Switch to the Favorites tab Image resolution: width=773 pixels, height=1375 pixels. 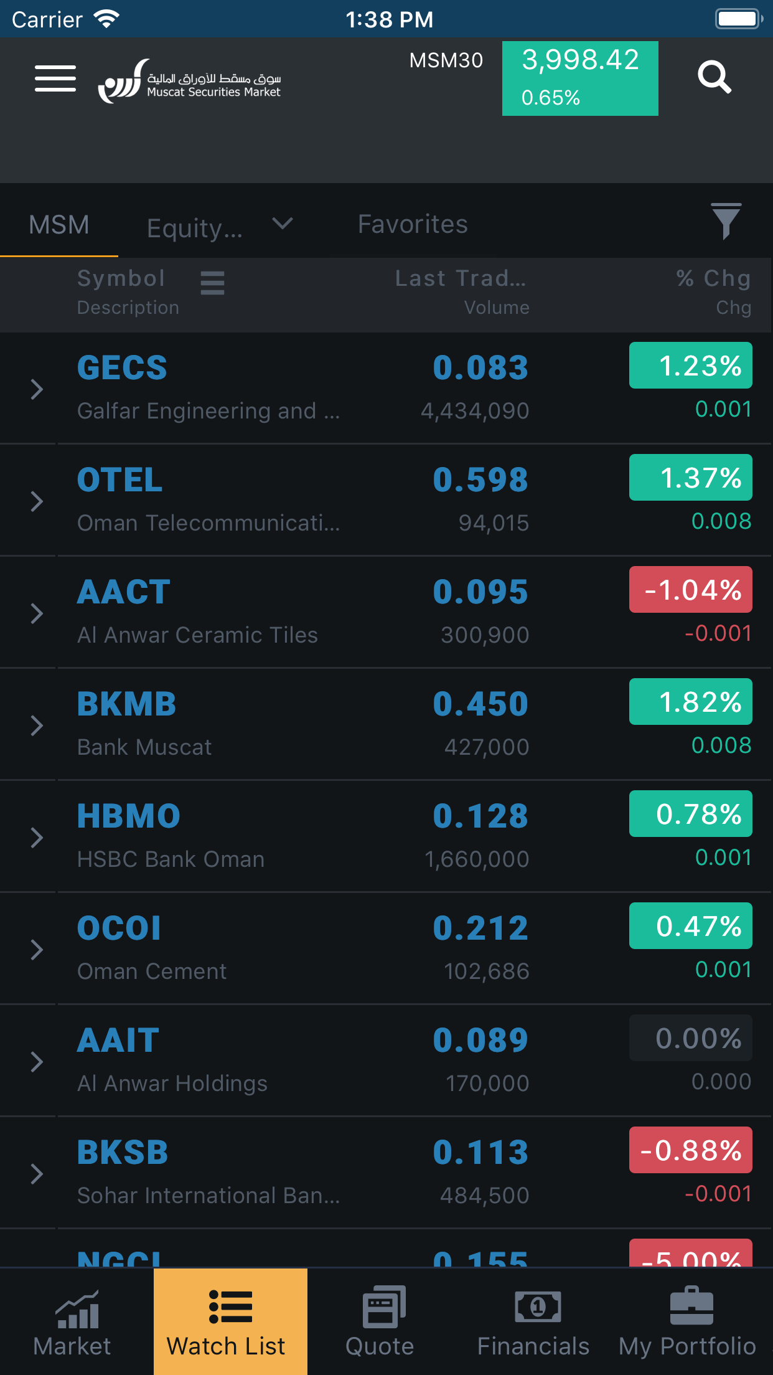(x=412, y=224)
